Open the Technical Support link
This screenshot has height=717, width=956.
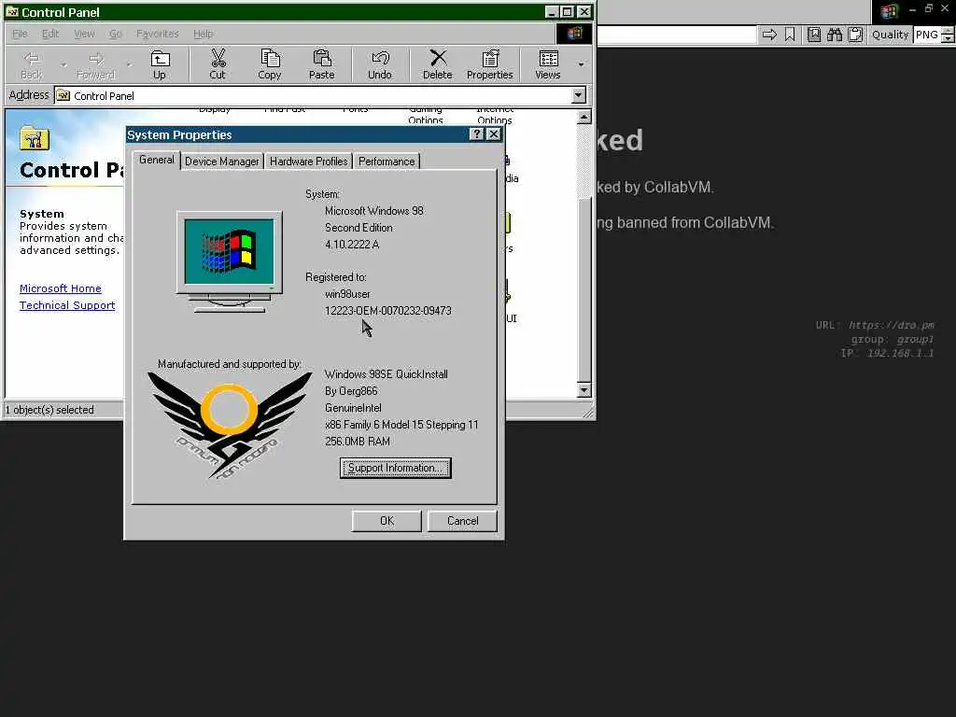(x=67, y=305)
